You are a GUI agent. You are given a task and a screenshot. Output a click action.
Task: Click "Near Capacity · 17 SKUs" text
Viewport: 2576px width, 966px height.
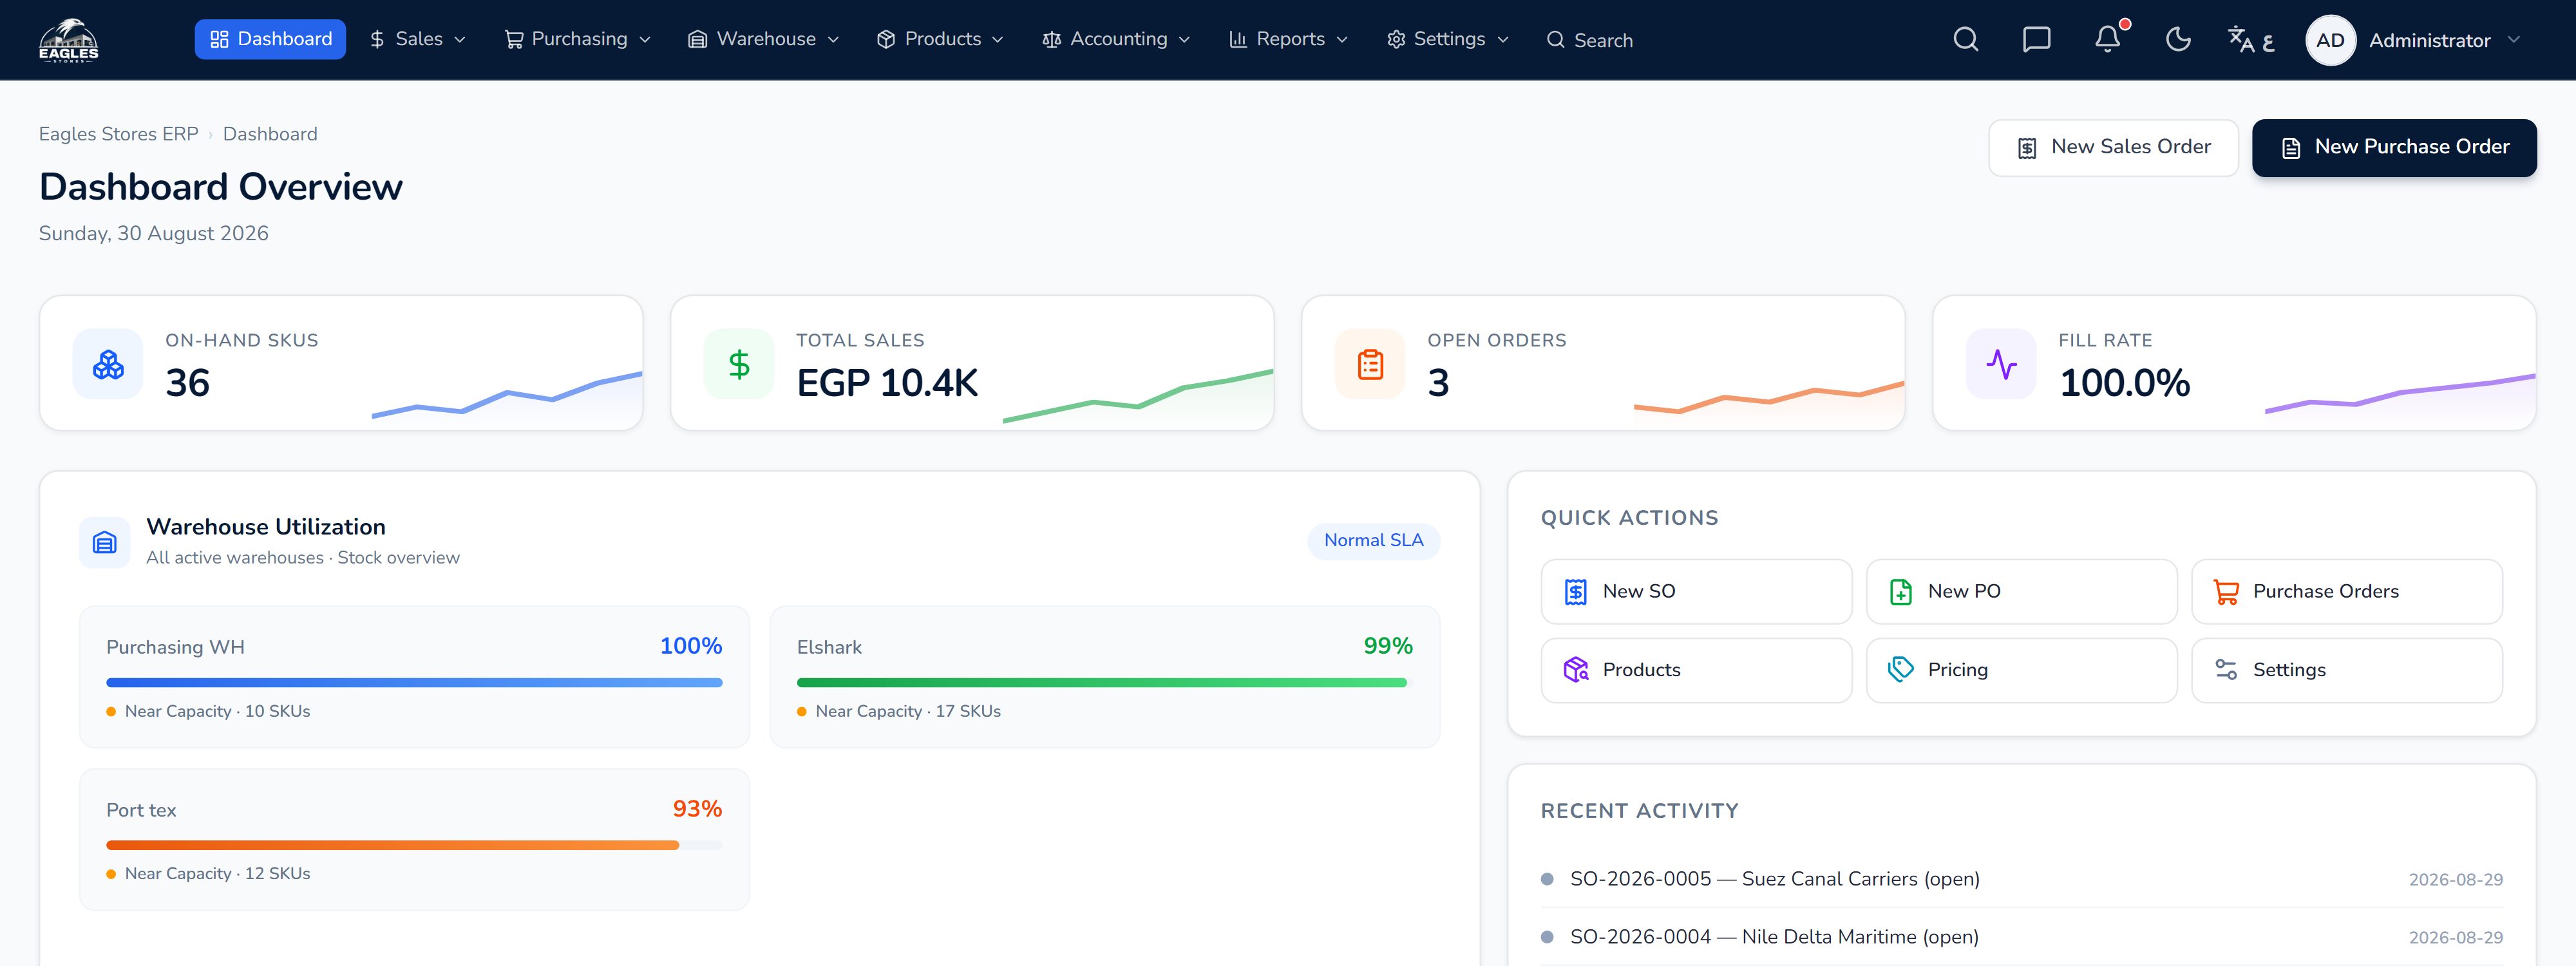click(x=908, y=712)
